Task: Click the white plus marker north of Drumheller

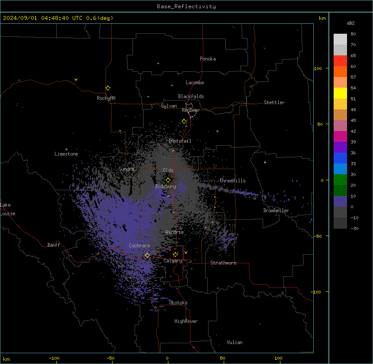Action: tap(265, 162)
